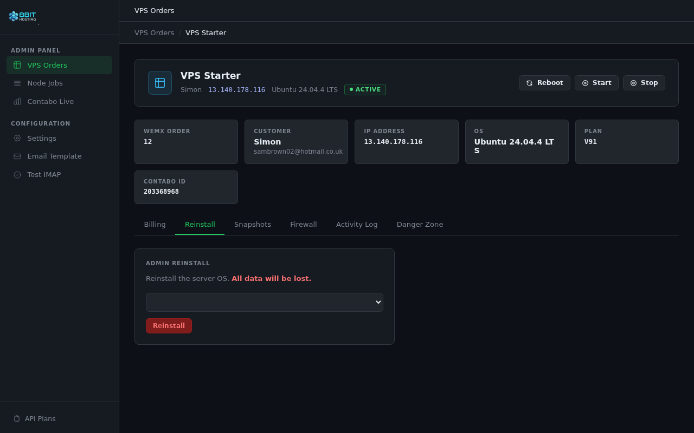Open Contabo Live in sidebar
694x433 pixels.
coord(59,101)
